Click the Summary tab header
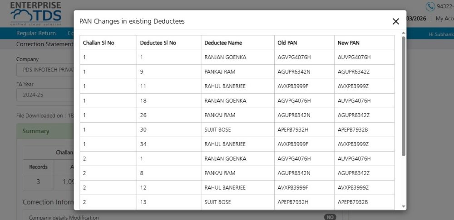The height and width of the screenshot is (220, 454). (36, 131)
